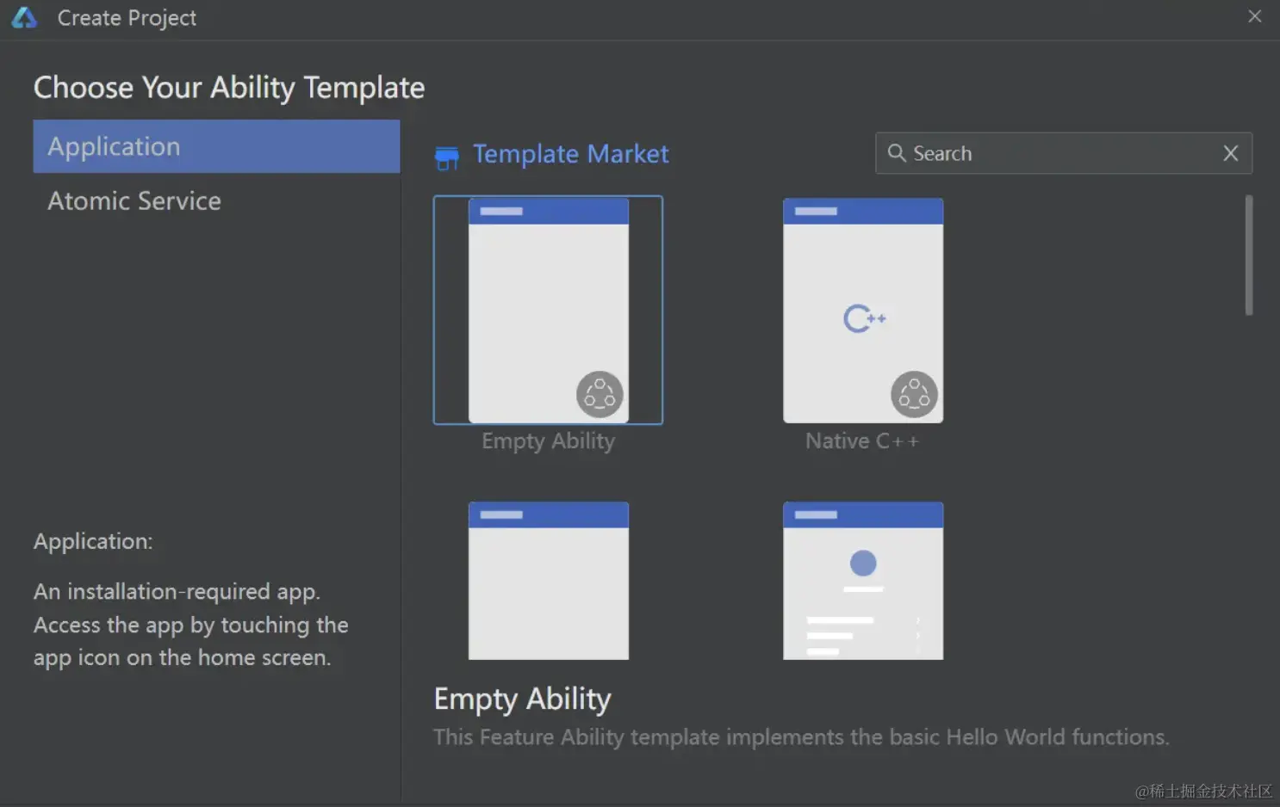The image size is (1280, 807).
Task: Click the template list vertical scrollbar
Action: click(1248, 255)
